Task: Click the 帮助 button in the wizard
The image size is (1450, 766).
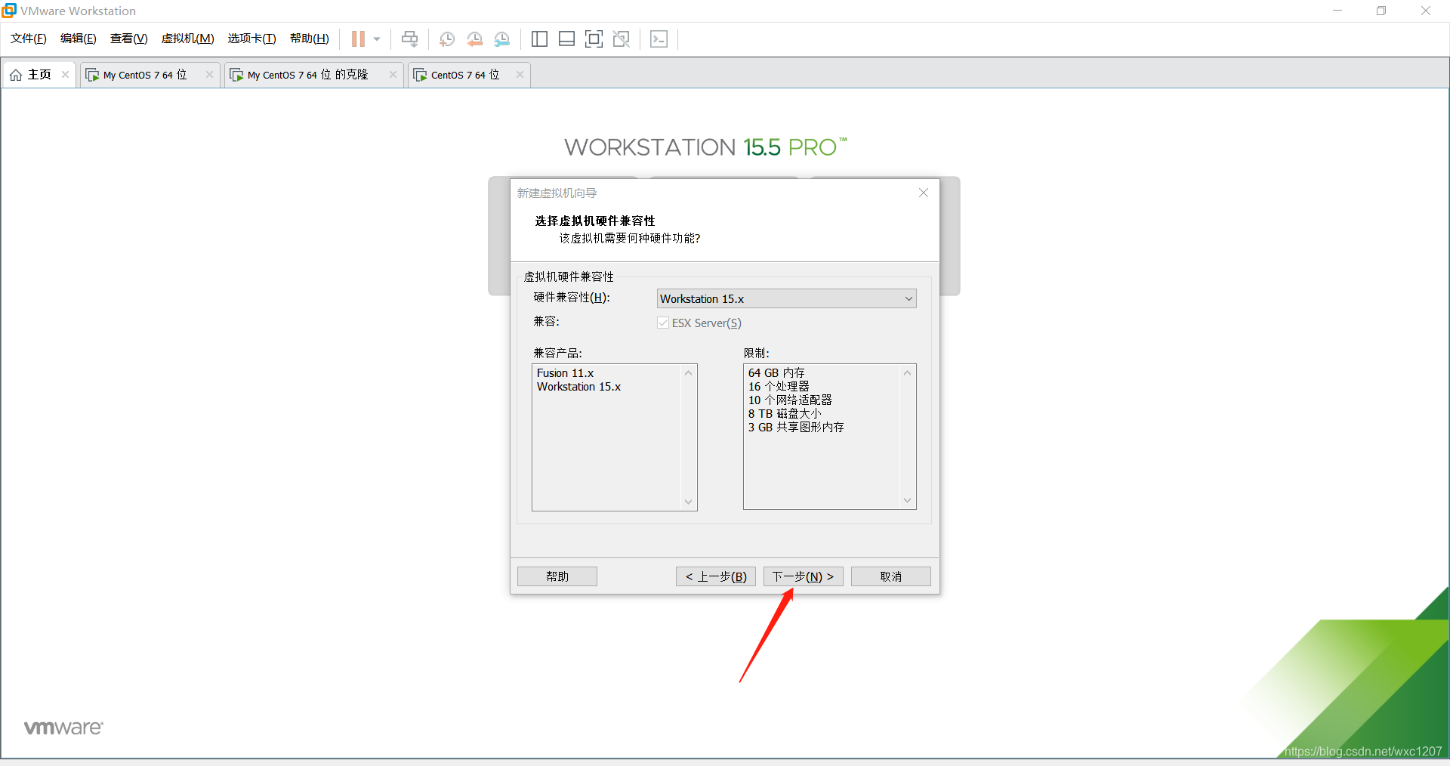Action: point(557,576)
